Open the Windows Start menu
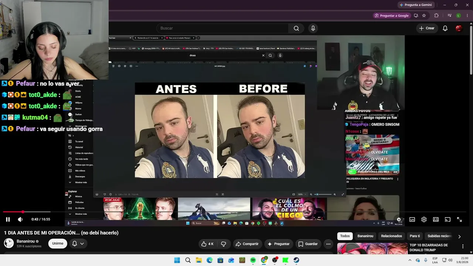 (x=177, y=260)
